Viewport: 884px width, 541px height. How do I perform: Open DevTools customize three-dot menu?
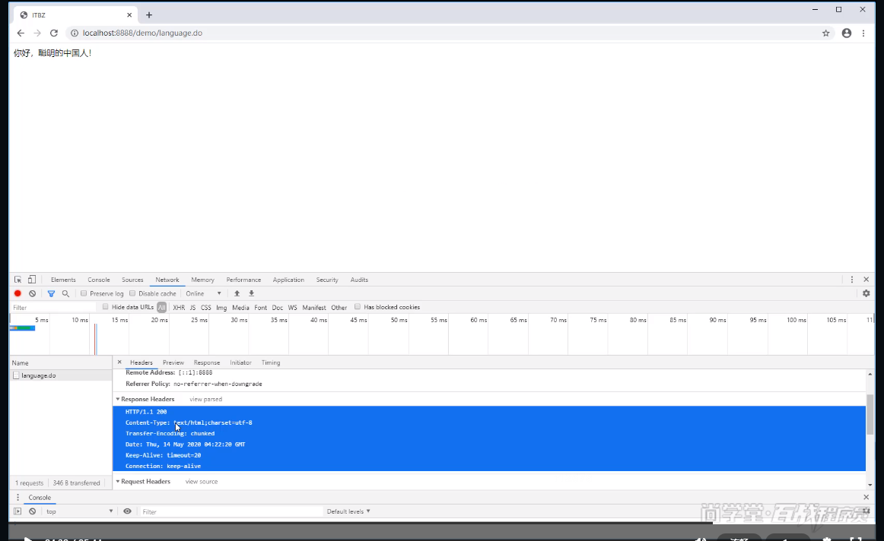852,280
